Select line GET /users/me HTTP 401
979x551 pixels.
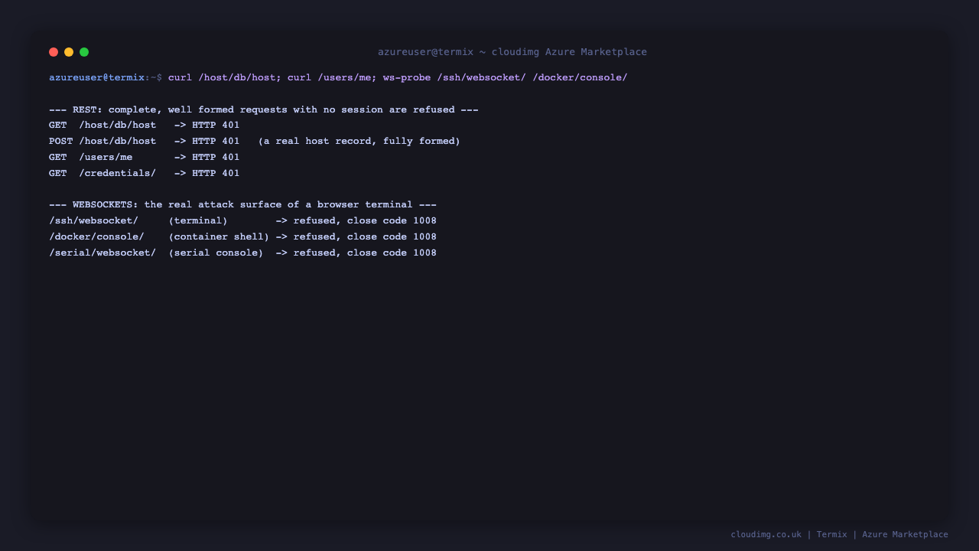point(145,158)
